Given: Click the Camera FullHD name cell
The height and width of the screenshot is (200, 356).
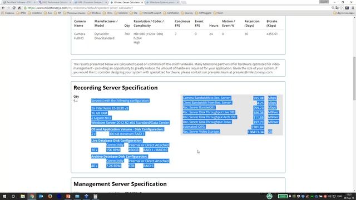Looking at the screenshot, I should [x=79, y=36].
